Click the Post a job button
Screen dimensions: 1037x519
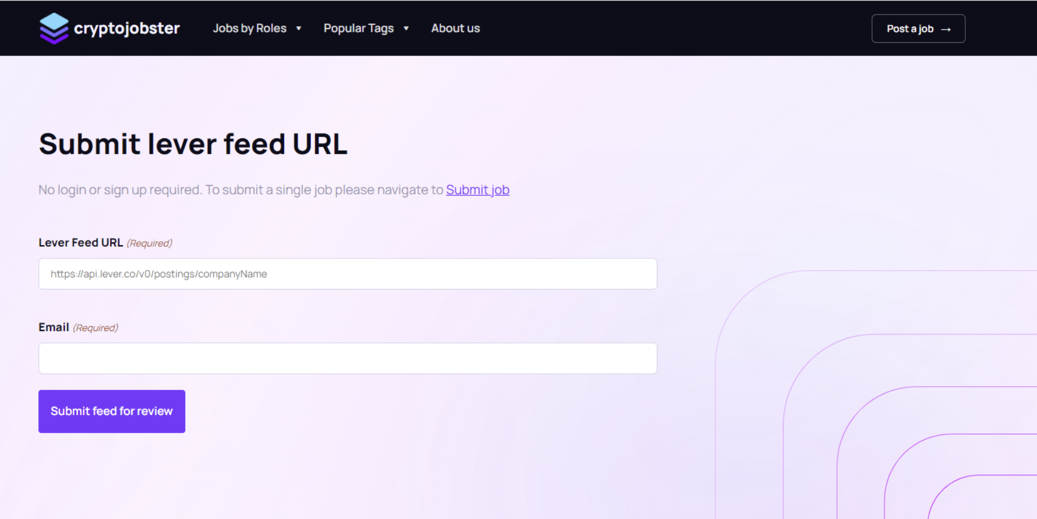[918, 28]
